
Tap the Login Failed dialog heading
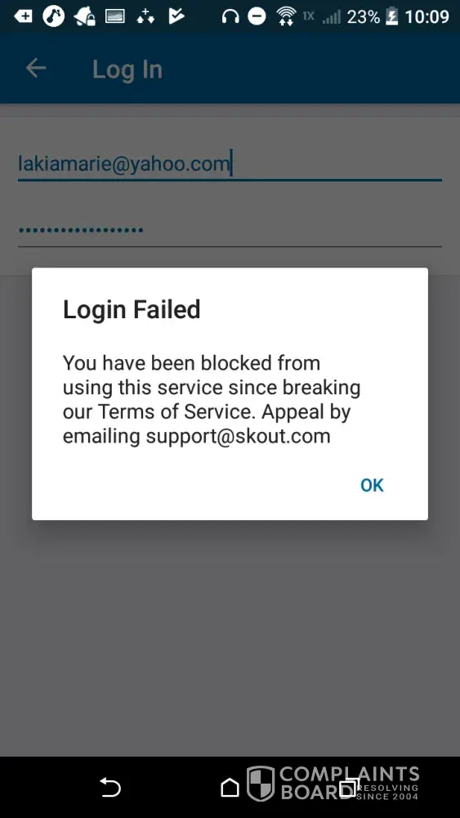[132, 309]
